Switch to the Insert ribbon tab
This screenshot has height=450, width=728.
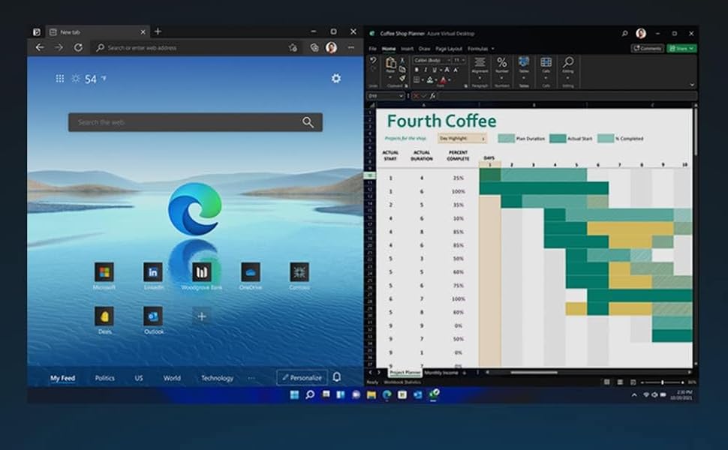(407, 49)
